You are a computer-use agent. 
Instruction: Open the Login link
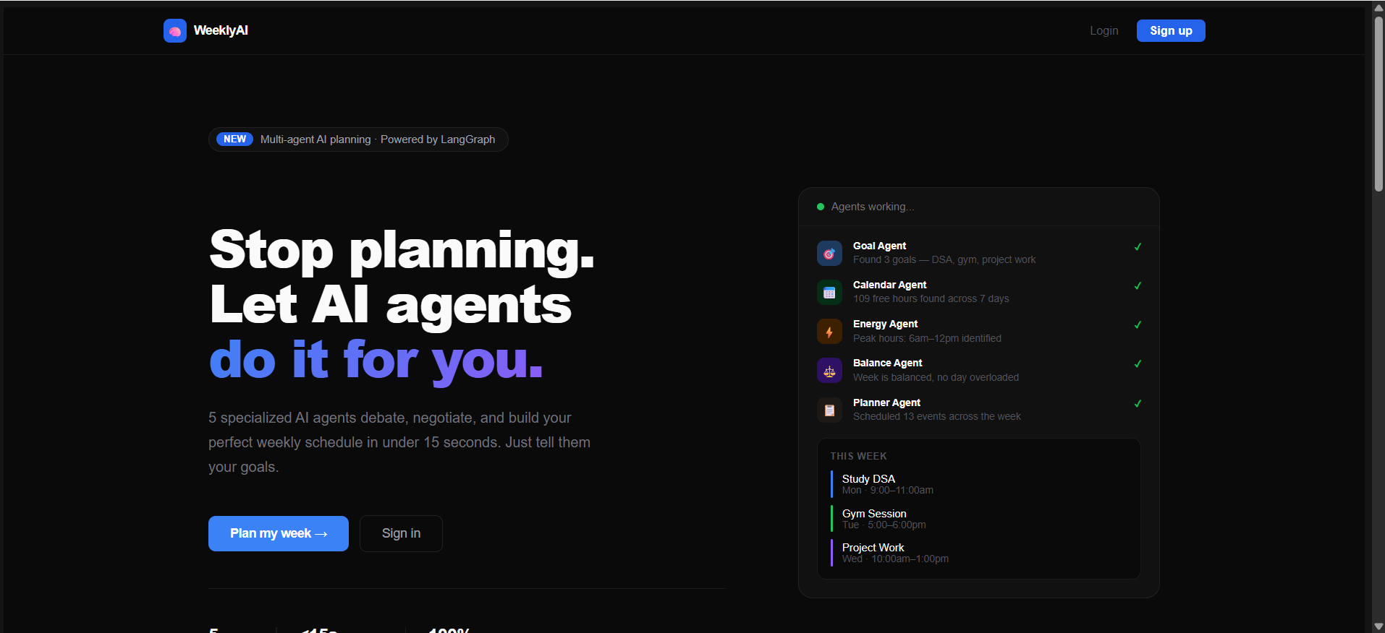(x=1104, y=30)
